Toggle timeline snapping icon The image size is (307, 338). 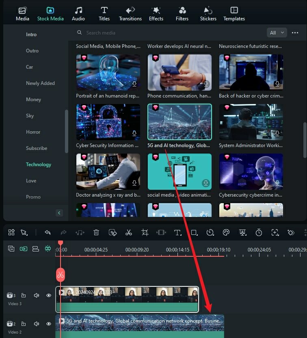tap(48, 249)
